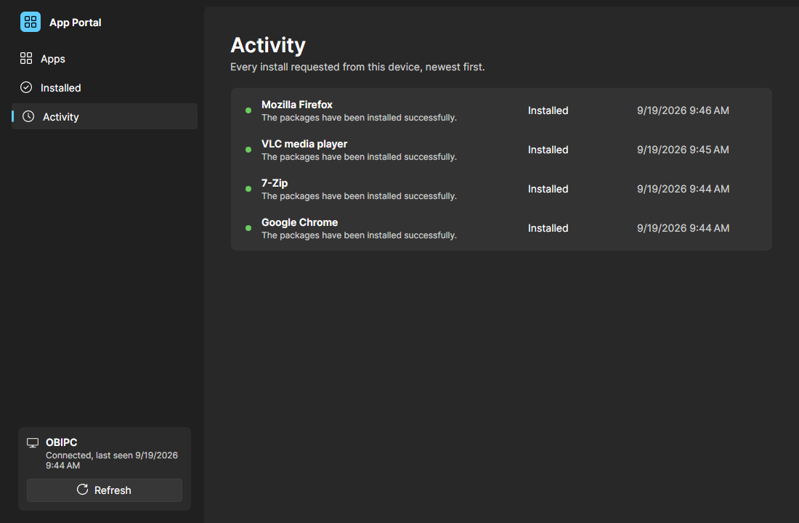Click the Installed status for 7-Zip
The height and width of the screenshot is (523, 799).
pyautogui.click(x=548, y=189)
